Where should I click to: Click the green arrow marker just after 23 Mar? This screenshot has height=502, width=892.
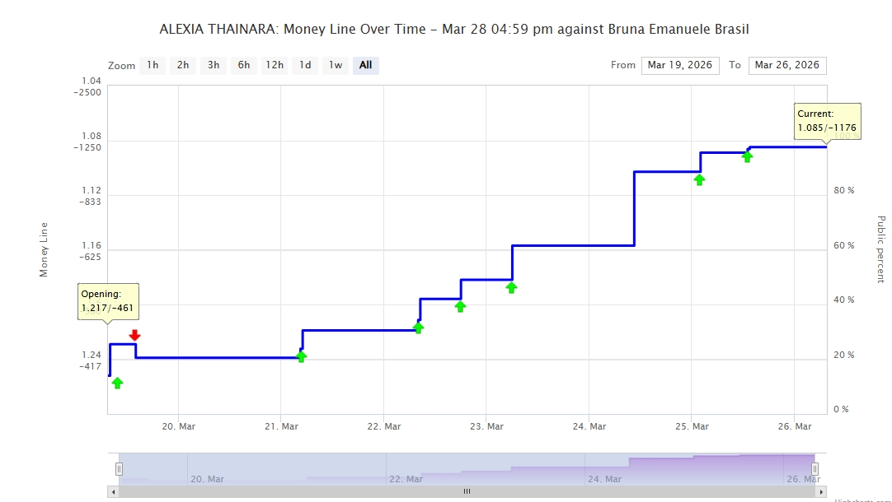[x=511, y=287]
